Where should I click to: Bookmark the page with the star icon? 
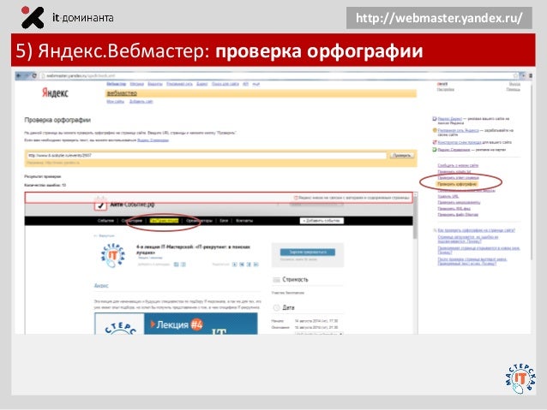coord(515,75)
